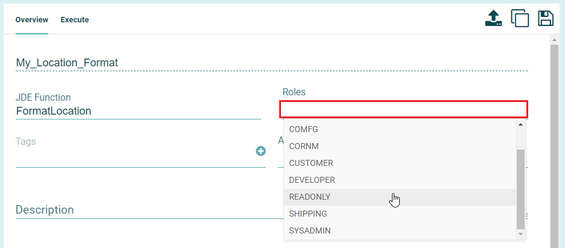The image size is (565, 248).
Task: Click the roles list scroll-down arrow
Action: 521,233
